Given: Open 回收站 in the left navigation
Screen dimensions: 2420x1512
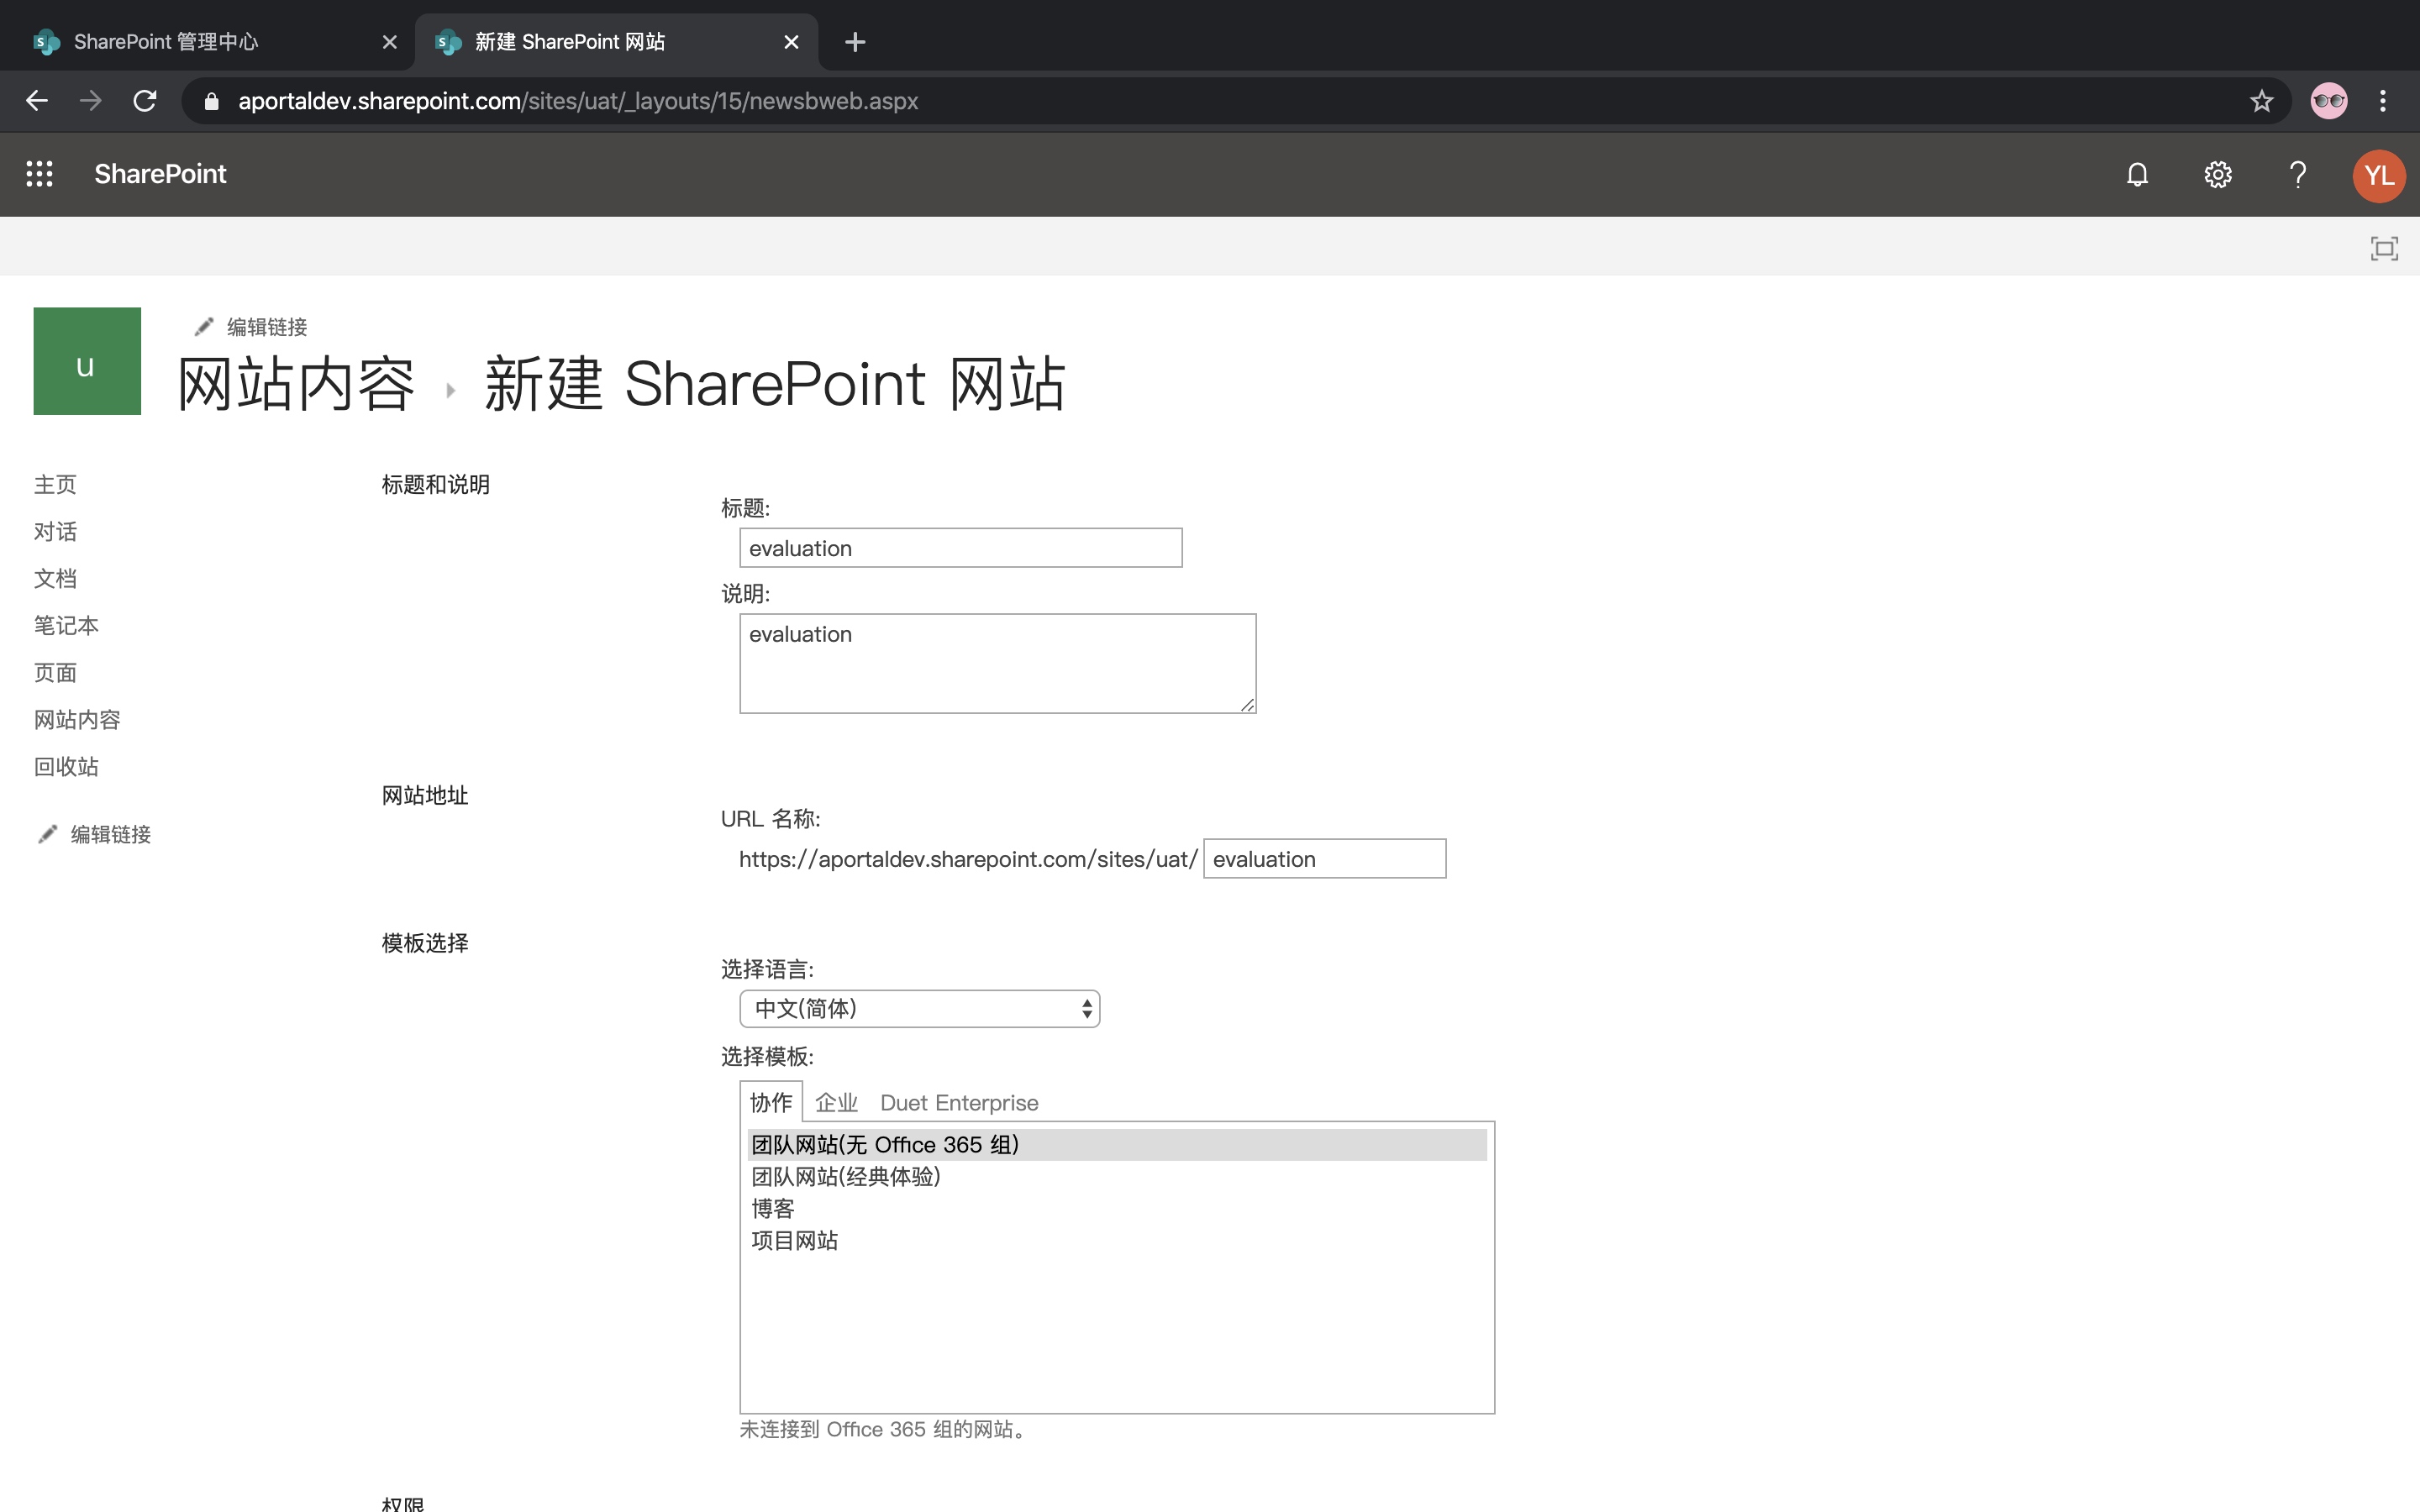Looking at the screenshot, I should [x=66, y=766].
